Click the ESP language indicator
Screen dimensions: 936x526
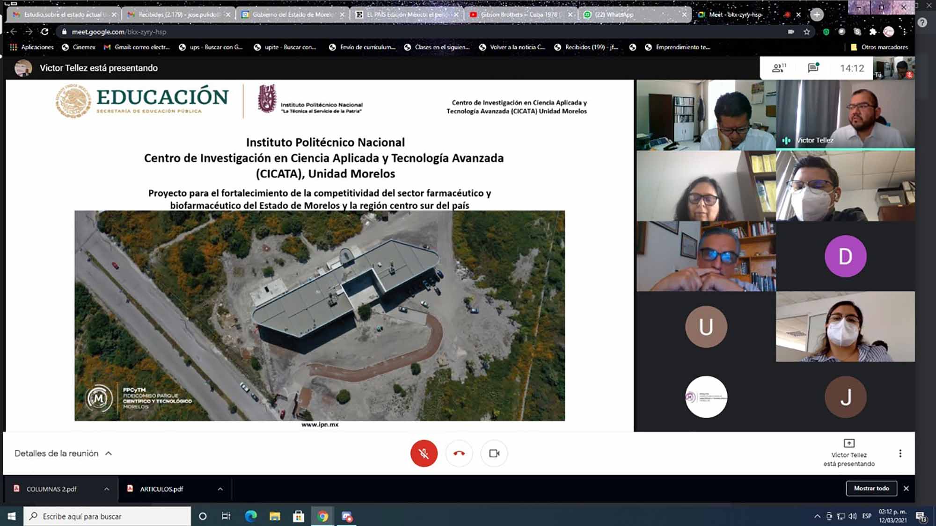pyautogui.click(x=867, y=516)
